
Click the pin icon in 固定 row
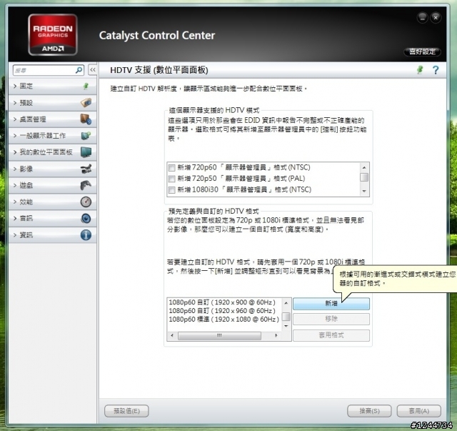click(86, 86)
